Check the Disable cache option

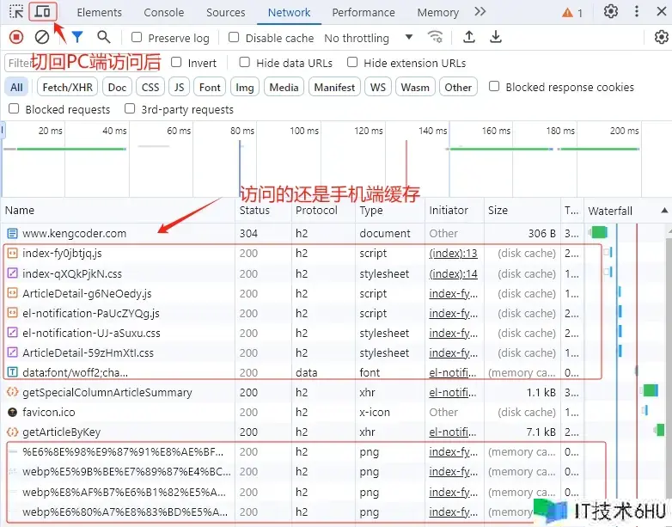tap(235, 38)
